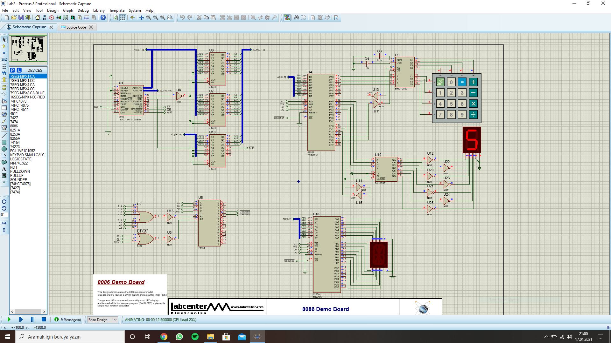Image resolution: width=611 pixels, height=343 pixels.
Task: Click the Rotate Clockwise icon
Action: (4, 202)
